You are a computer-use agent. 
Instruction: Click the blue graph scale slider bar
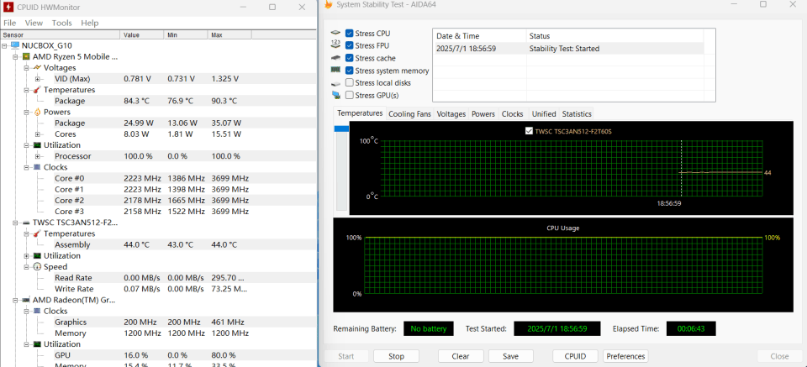[340, 128]
